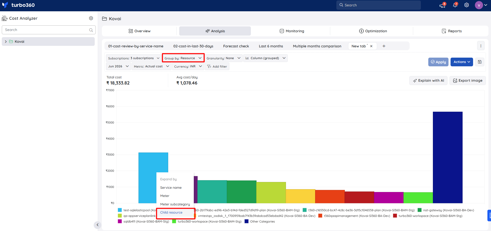Screen dimensions: 491x231
Task: Open the three-dot more options menu
Action: 481,46
